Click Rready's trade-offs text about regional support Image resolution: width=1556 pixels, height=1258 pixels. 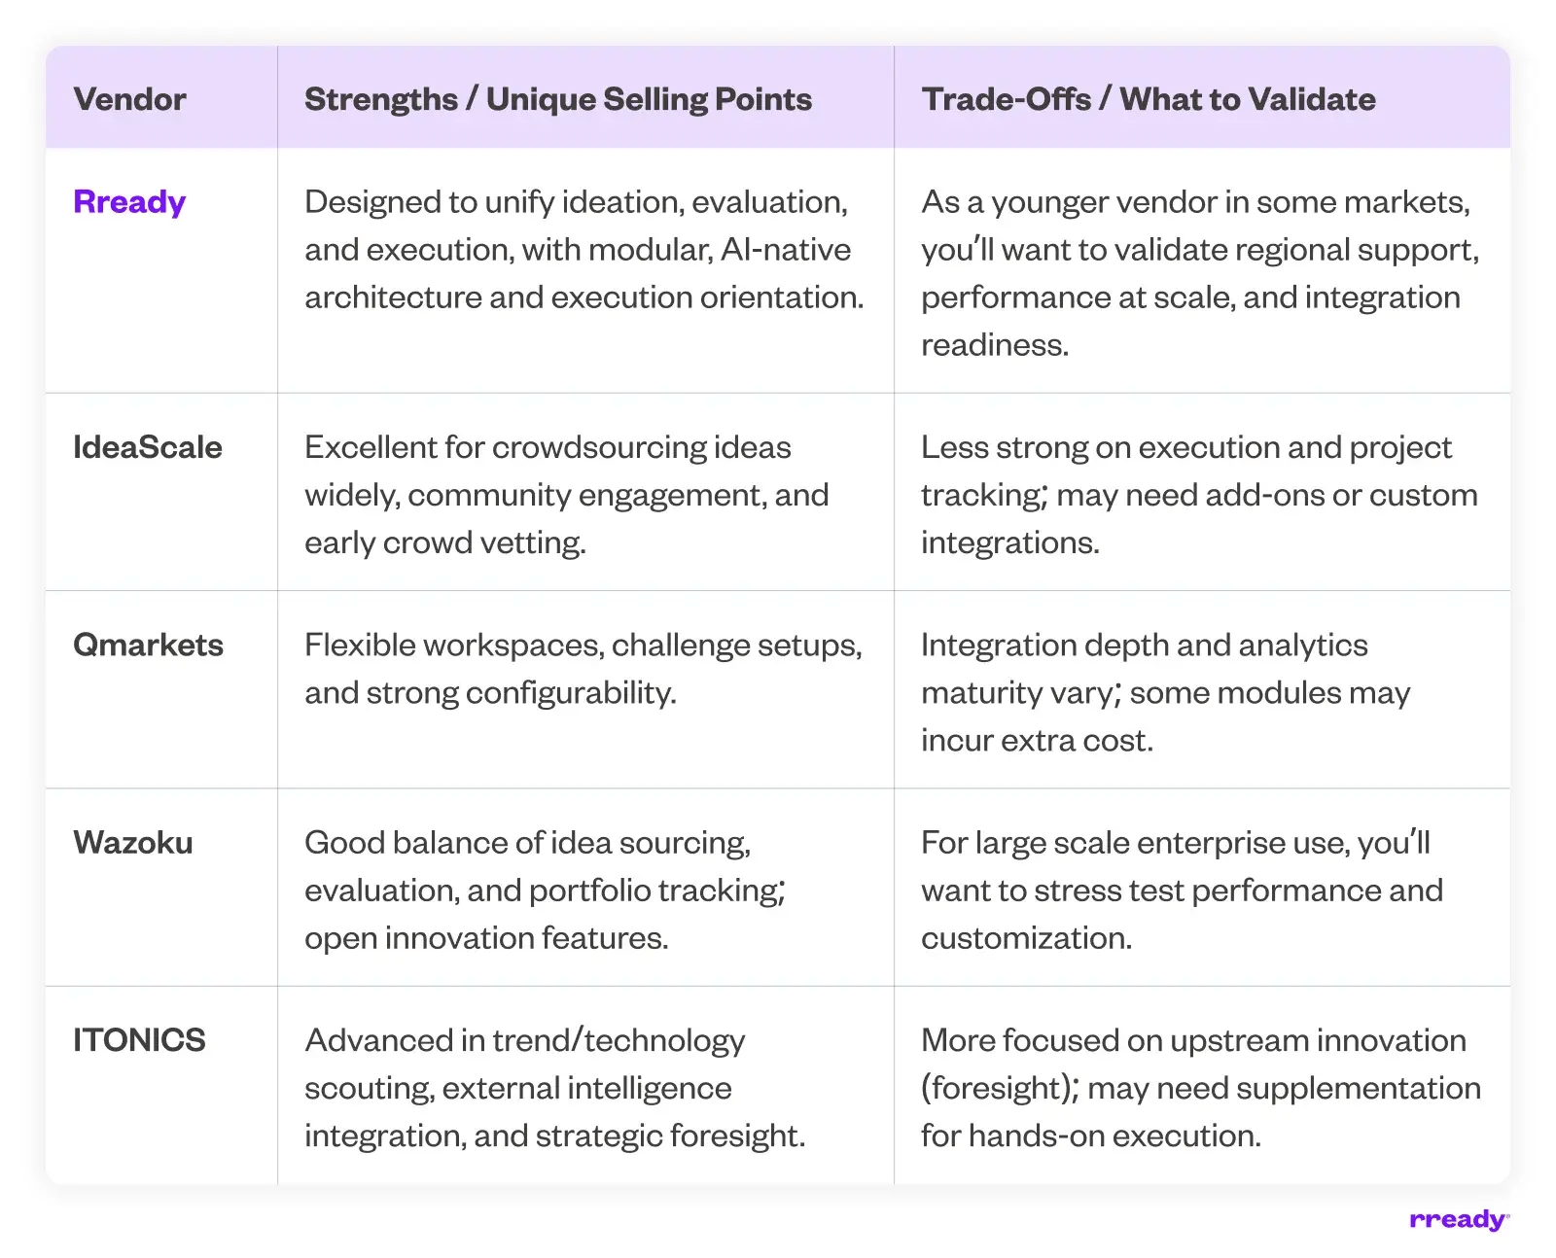[1199, 273]
